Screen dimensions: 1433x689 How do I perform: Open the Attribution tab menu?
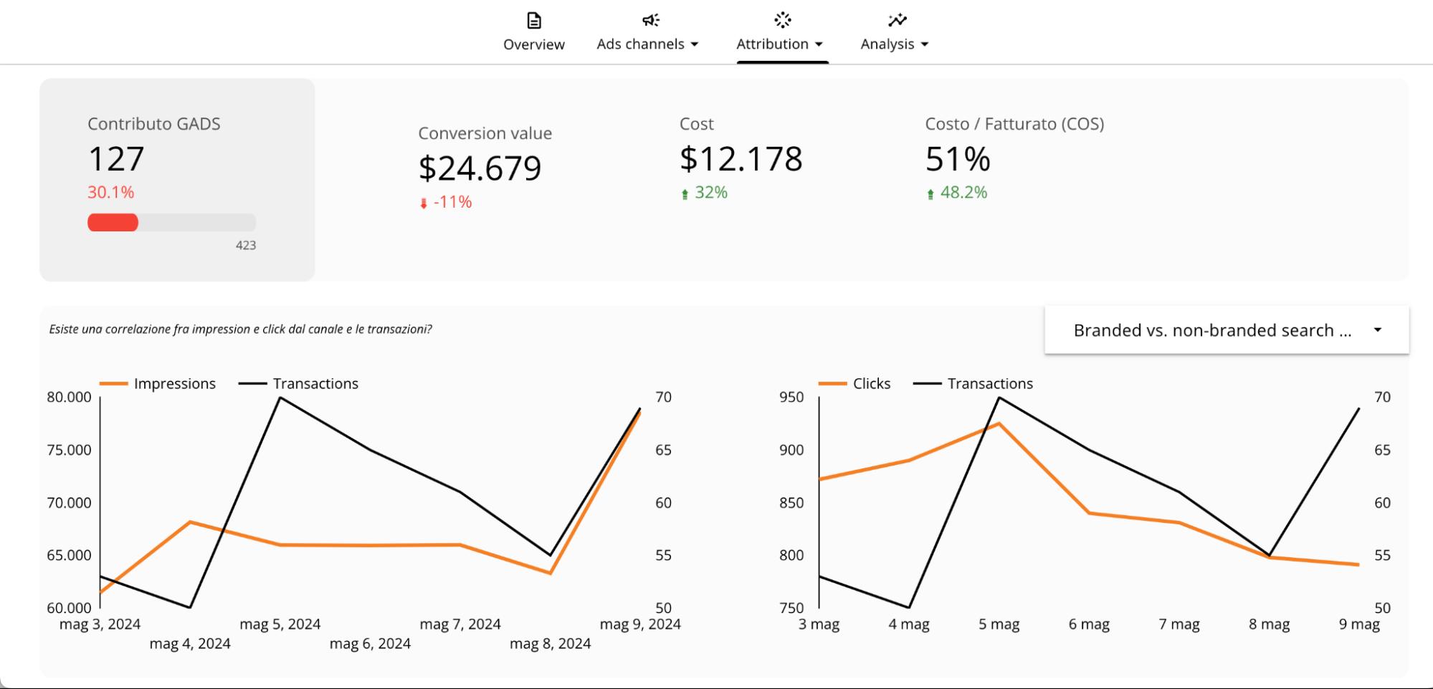click(780, 44)
